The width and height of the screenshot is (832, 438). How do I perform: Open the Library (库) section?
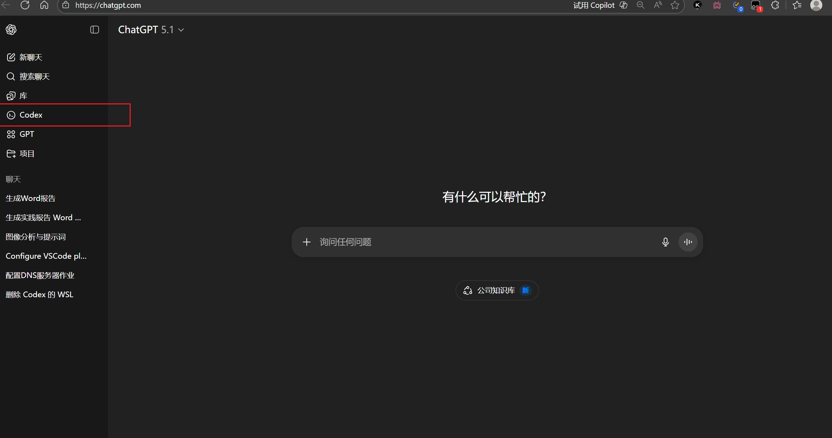[23, 96]
